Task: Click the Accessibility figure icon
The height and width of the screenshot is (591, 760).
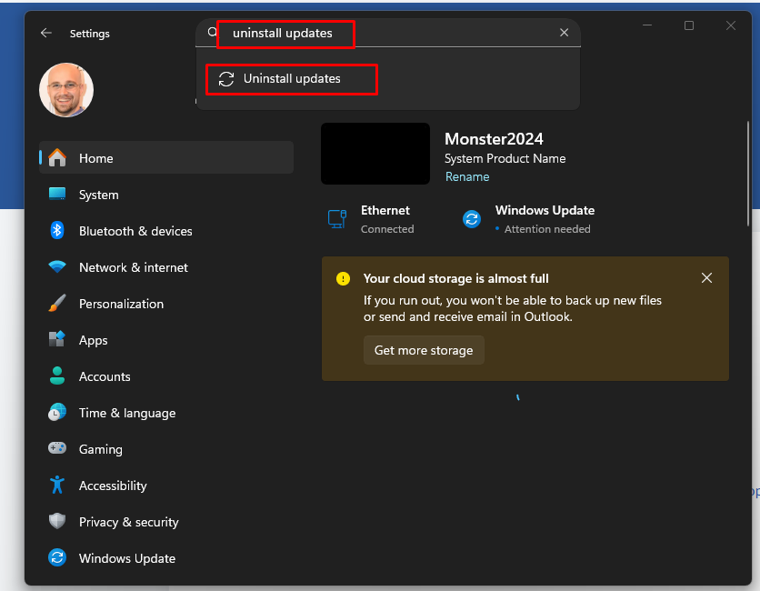Action: point(57,485)
